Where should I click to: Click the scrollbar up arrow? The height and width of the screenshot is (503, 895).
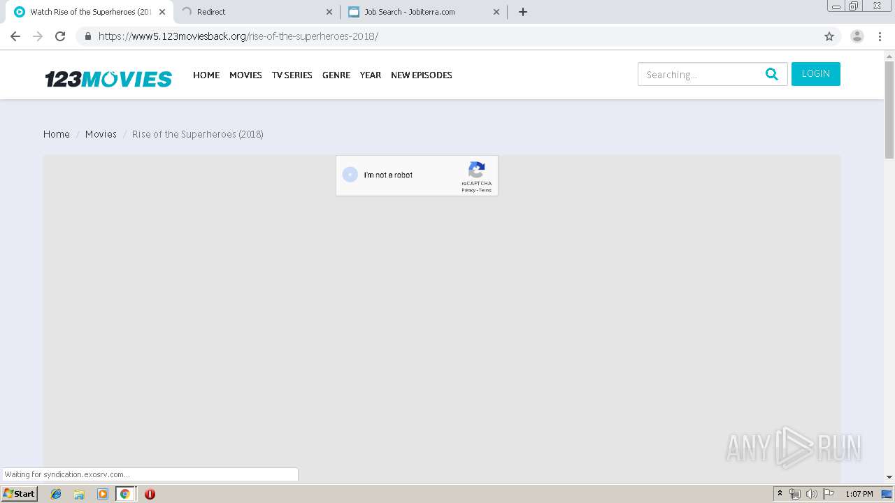[889, 55]
